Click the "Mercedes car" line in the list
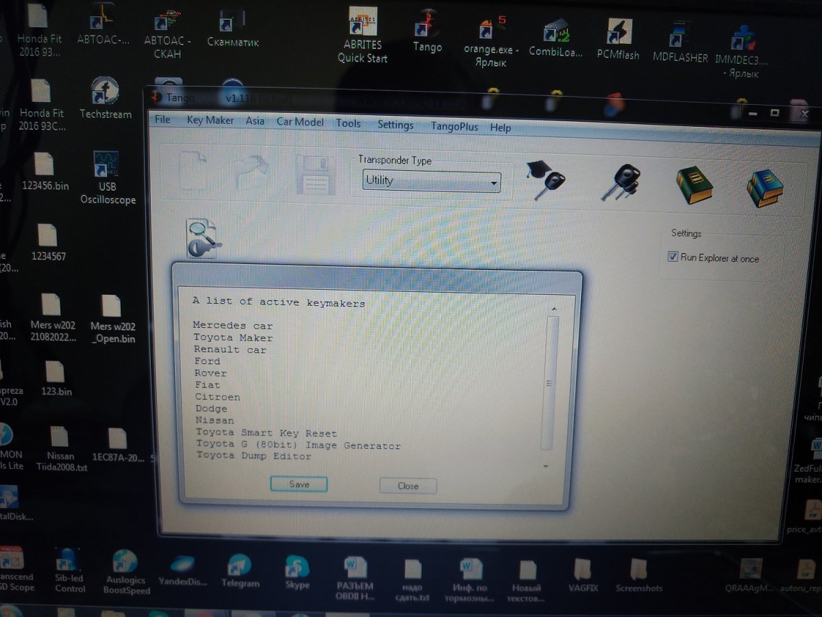The height and width of the screenshot is (617, 822). tap(233, 326)
